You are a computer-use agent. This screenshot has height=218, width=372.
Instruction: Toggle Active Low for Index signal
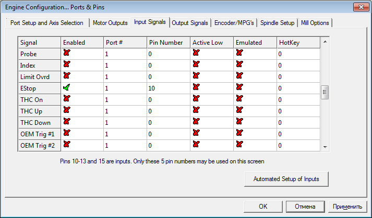pyautogui.click(x=196, y=65)
